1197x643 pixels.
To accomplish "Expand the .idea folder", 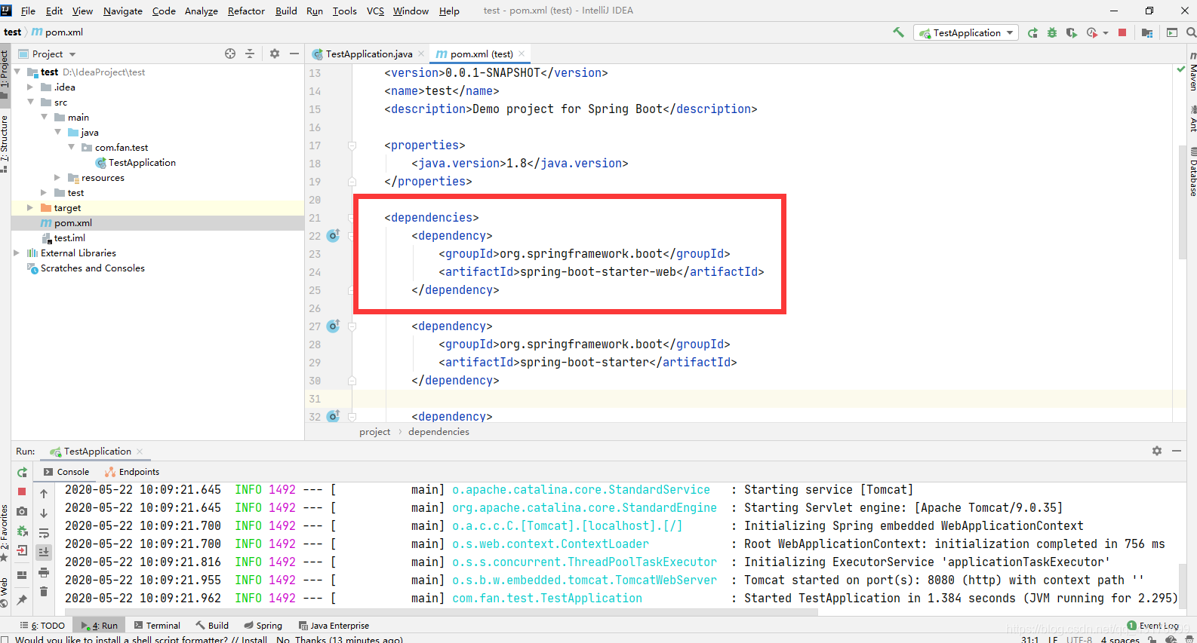I will (x=31, y=87).
